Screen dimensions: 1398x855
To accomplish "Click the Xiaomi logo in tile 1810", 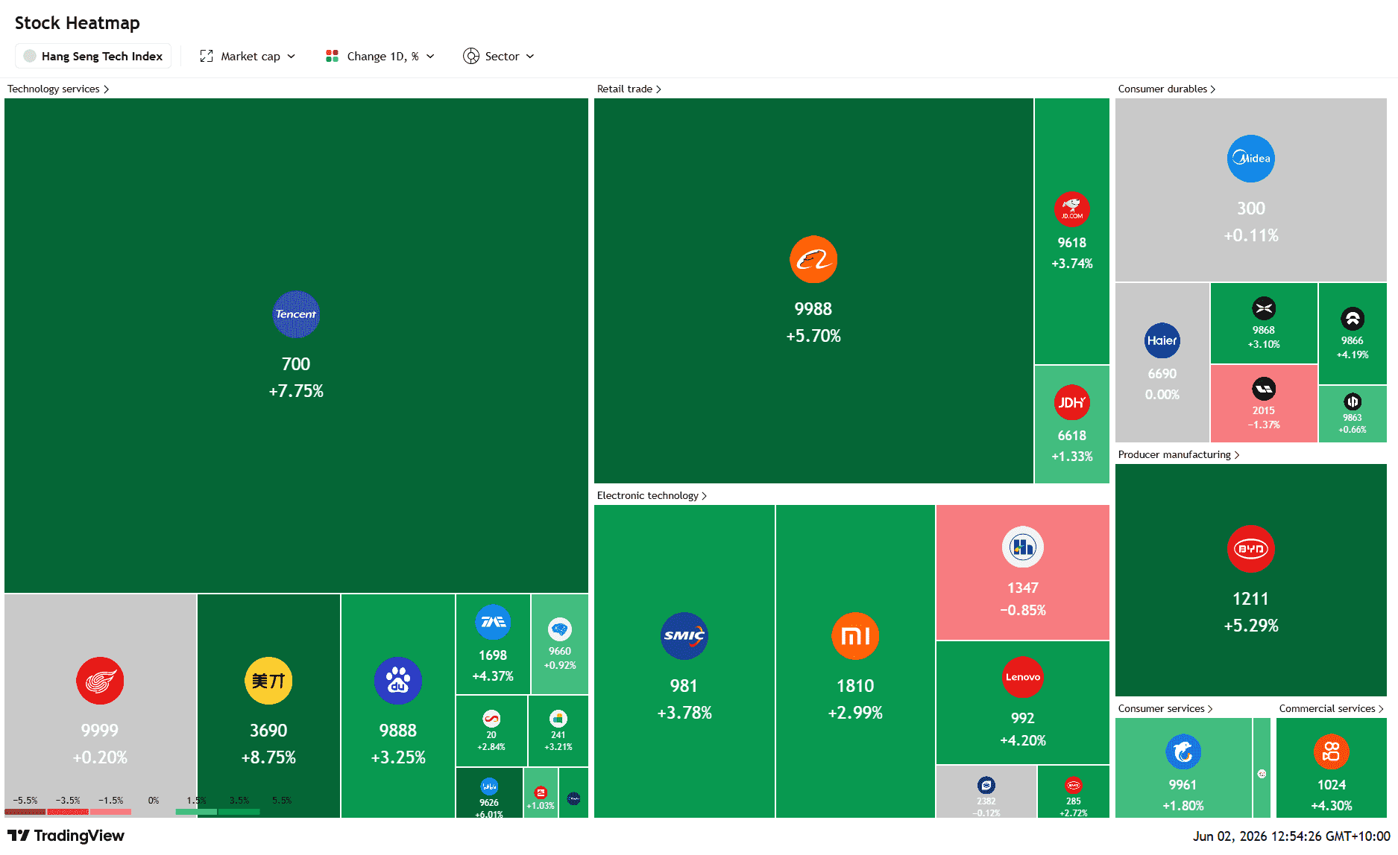I will click(x=855, y=636).
